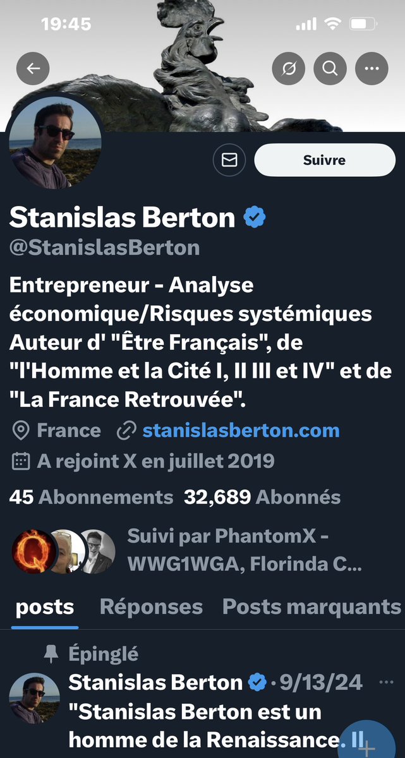This screenshot has width=405, height=758.
Task: Click the Suivre follow button
Action: (325, 160)
